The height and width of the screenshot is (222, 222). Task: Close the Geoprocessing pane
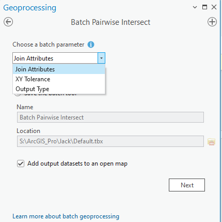click(214, 7)
